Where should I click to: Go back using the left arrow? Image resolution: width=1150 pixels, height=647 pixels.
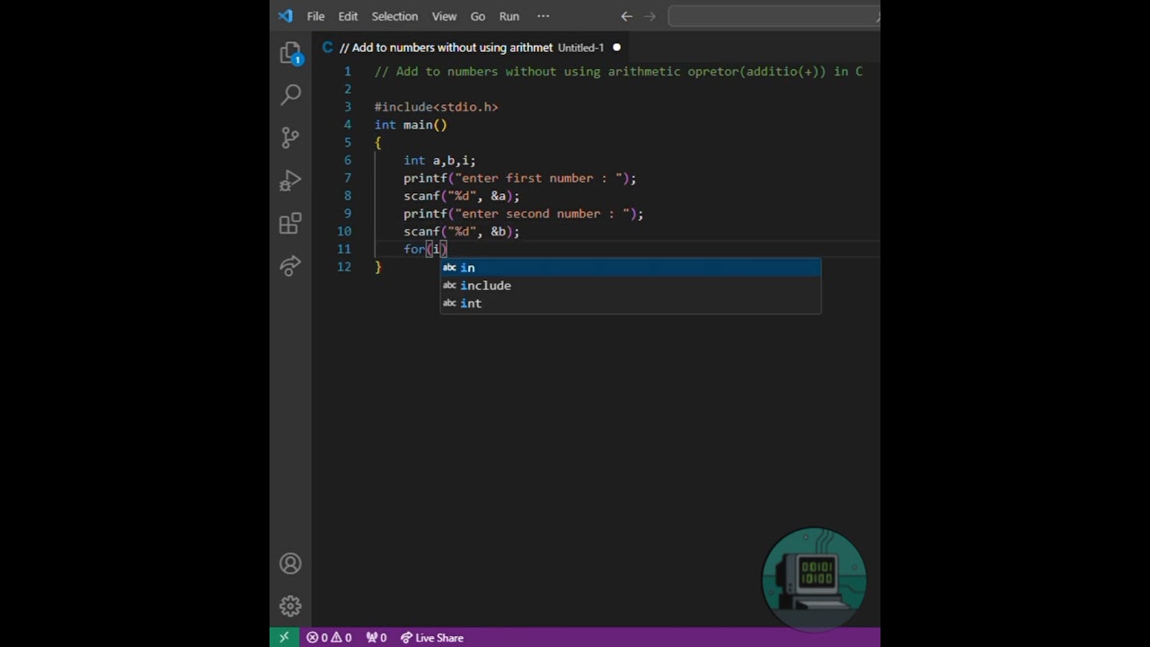pos(627,16)
